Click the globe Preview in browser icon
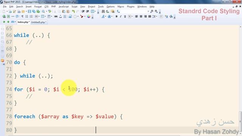Screen dimensions: 242x136 pos(4,16)
